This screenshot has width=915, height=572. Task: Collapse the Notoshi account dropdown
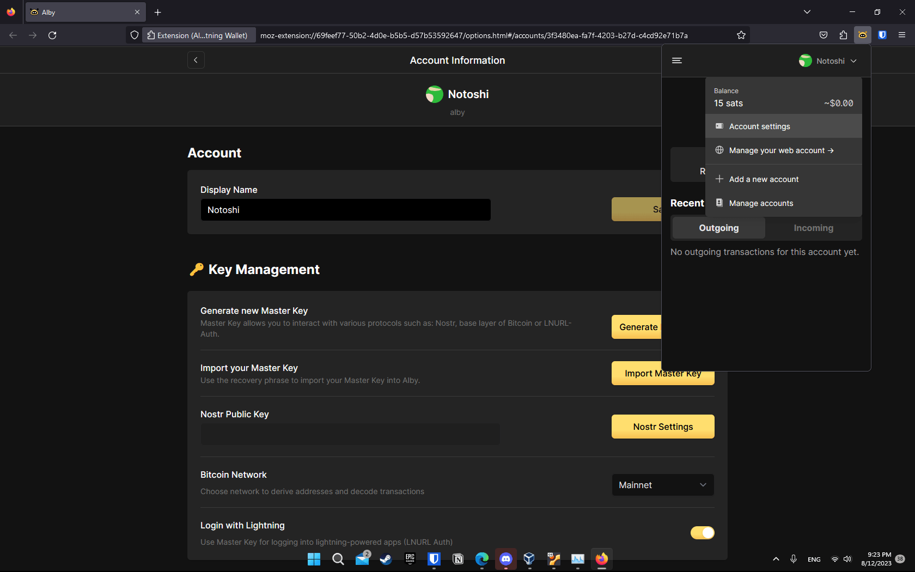pyautogui.click(x=828, y=61)
